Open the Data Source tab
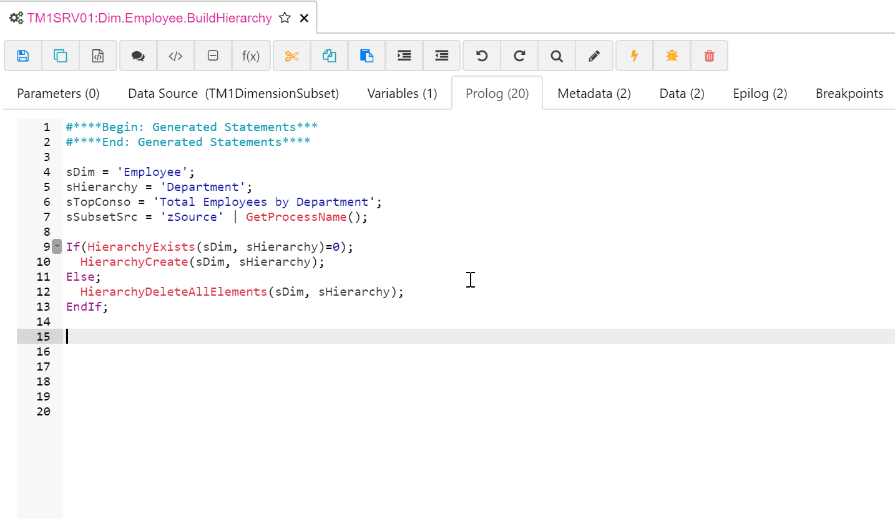895x519 pixels. [233, 94]
